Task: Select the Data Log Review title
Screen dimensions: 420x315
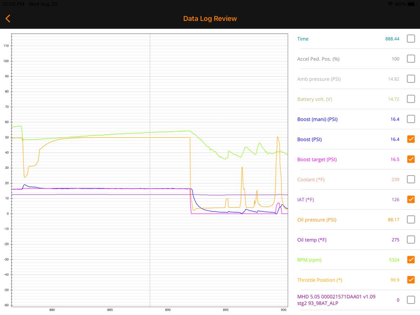Action: point(210,19)
